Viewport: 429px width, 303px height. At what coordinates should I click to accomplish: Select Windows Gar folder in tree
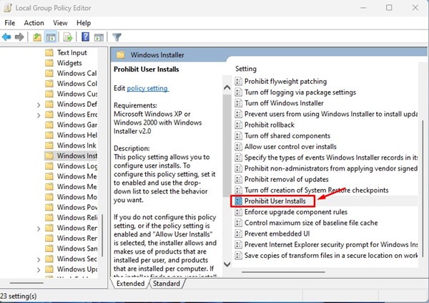click(x=71, y=125)
